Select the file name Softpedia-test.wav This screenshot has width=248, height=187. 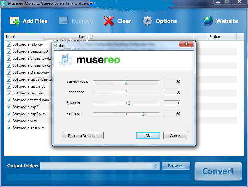(29, 128)
